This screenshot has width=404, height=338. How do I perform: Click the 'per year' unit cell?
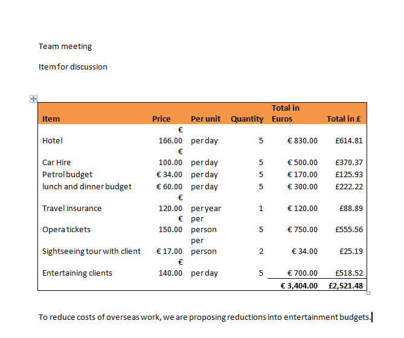206,209
